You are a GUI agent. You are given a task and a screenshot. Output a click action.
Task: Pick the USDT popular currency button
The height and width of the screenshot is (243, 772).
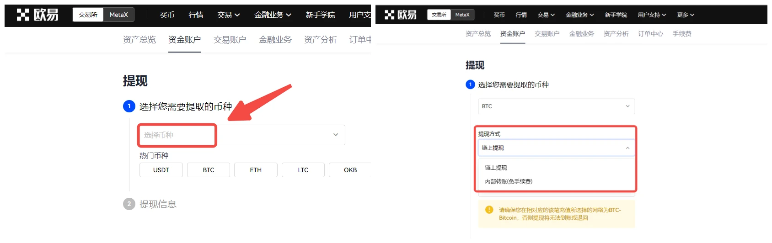pos(161,170)
